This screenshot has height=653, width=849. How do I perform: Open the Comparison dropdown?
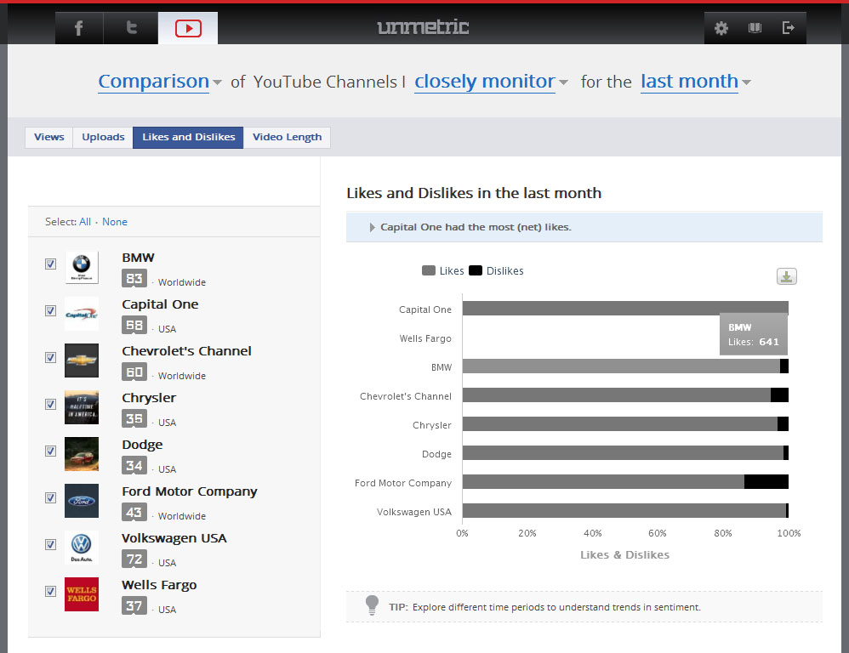160,82
